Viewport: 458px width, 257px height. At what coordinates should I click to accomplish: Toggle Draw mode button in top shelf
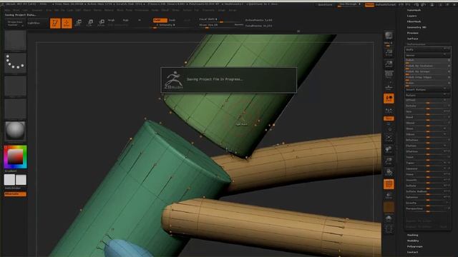(x=67, y=23)
